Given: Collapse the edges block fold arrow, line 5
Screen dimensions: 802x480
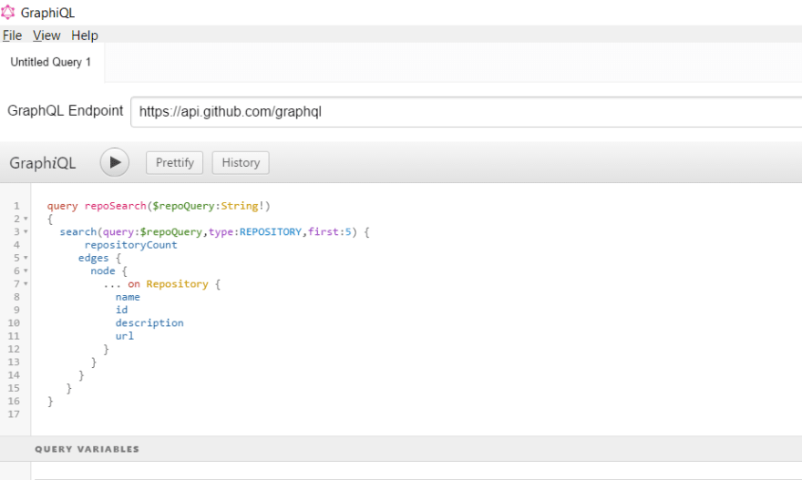Looking at the screenshot, I should click(x=26, y=258).
